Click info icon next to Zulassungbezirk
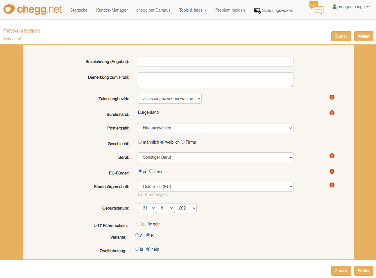This screenshot has height=278, width=376. tap(332, 97)
